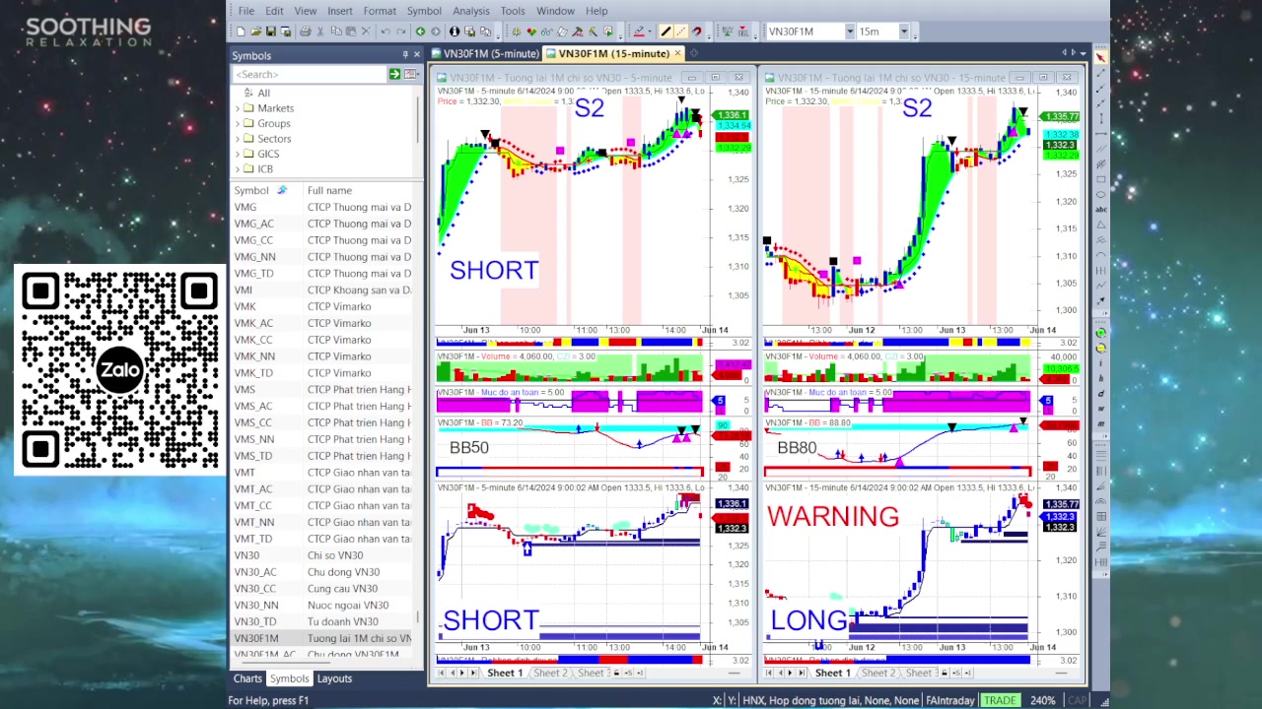Screen dimensions: 1262x709
Task: Select the All item in the symbols tree
Action: tap(263, 94)
